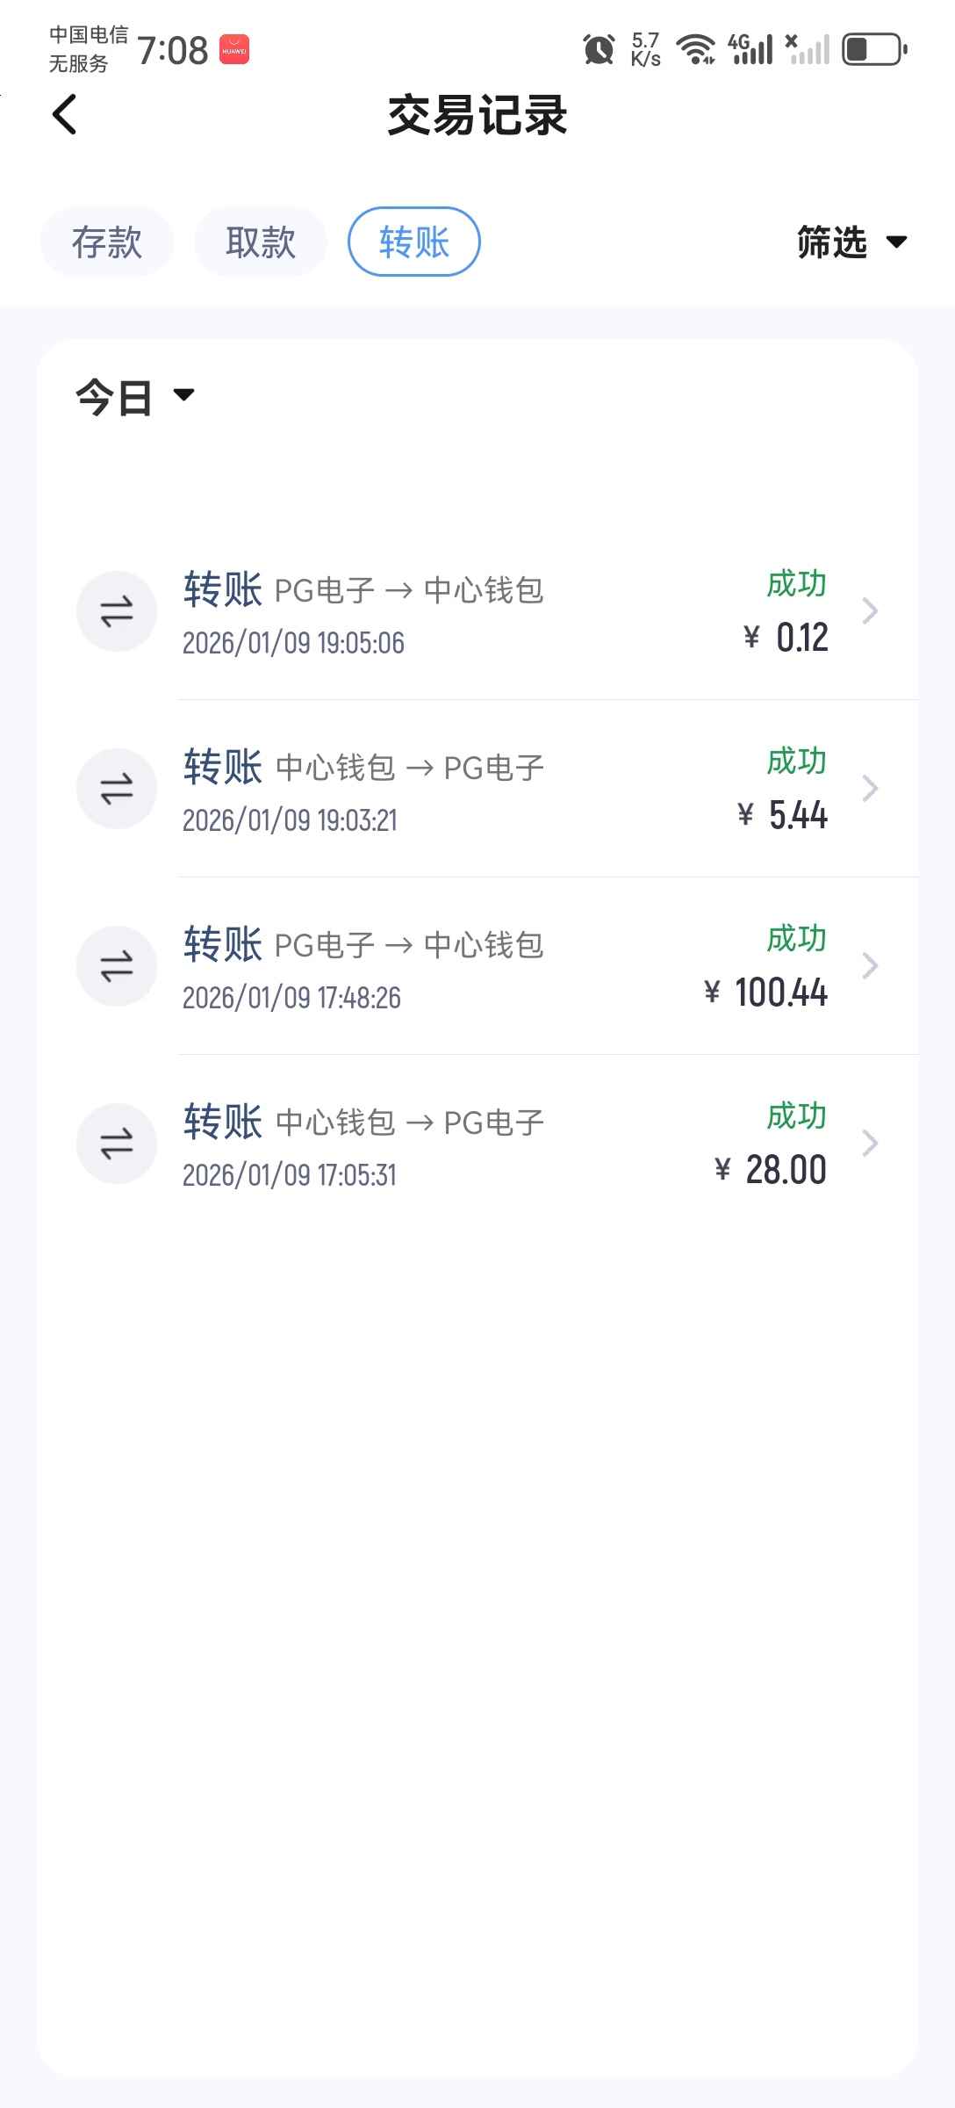This screenshot has width=955, height=2108.
Task: Tap 成功 status on ¥28.00 transfer
Action: [796, 1116]
